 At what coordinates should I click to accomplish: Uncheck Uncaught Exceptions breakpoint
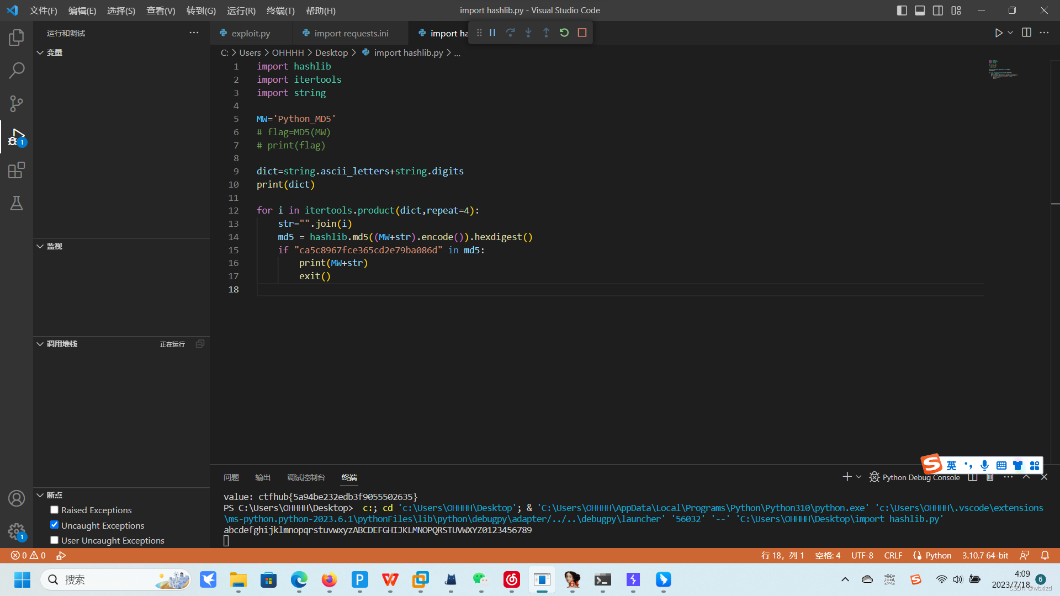click(54, 525)
